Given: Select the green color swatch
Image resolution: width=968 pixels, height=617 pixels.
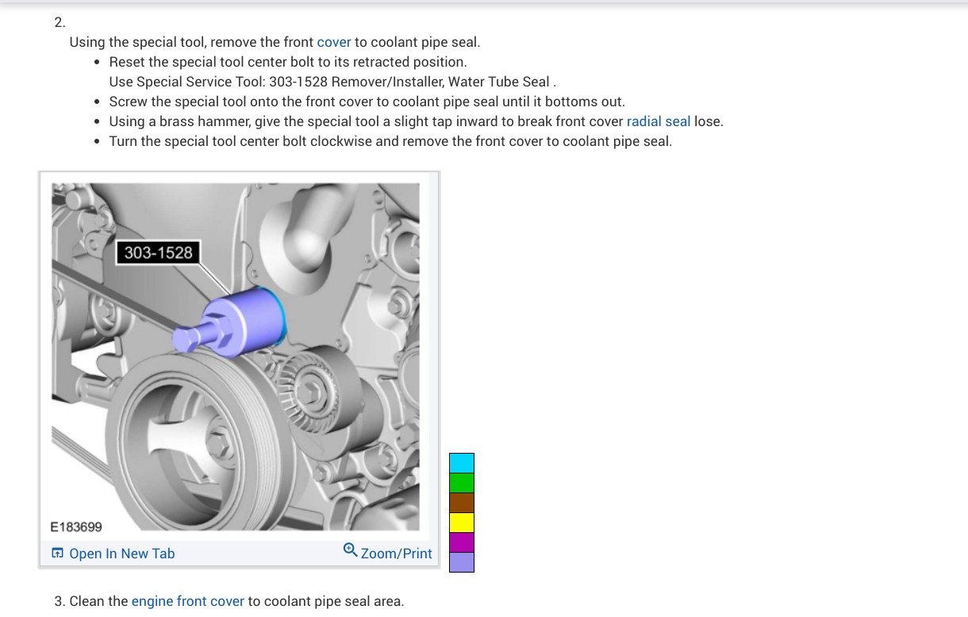Looking at the screenshot, I should (x=462, y=483).
